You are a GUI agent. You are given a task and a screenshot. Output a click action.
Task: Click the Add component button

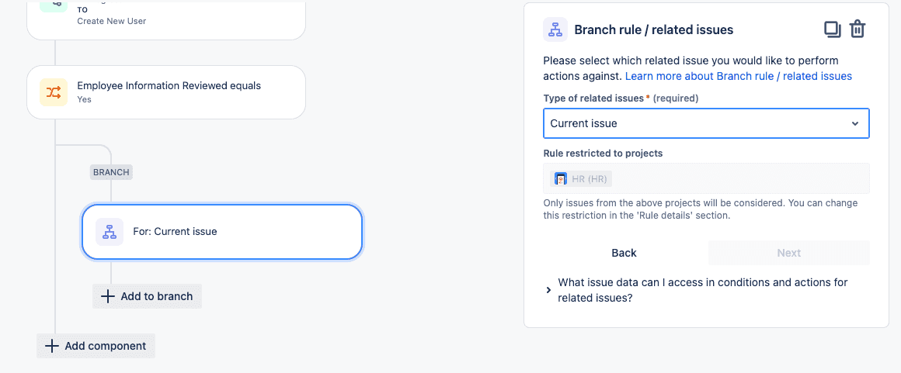tap(96, 346)
